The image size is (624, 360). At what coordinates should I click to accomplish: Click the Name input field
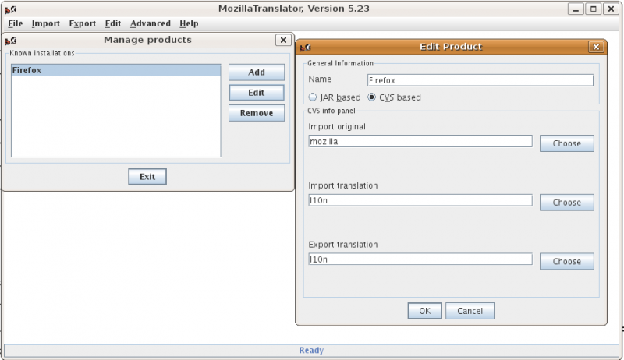pos(480,80)
